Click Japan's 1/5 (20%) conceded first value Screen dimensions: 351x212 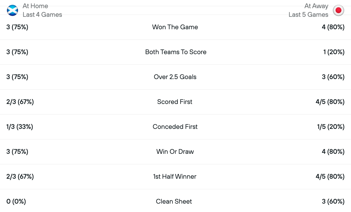(x=331, y=127)
